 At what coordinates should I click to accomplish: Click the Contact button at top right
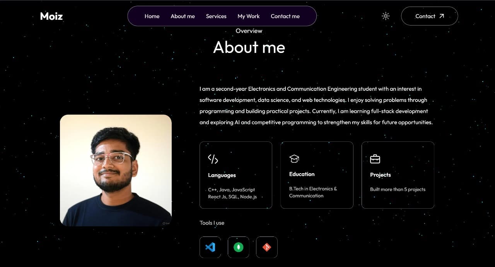[429, 16]
